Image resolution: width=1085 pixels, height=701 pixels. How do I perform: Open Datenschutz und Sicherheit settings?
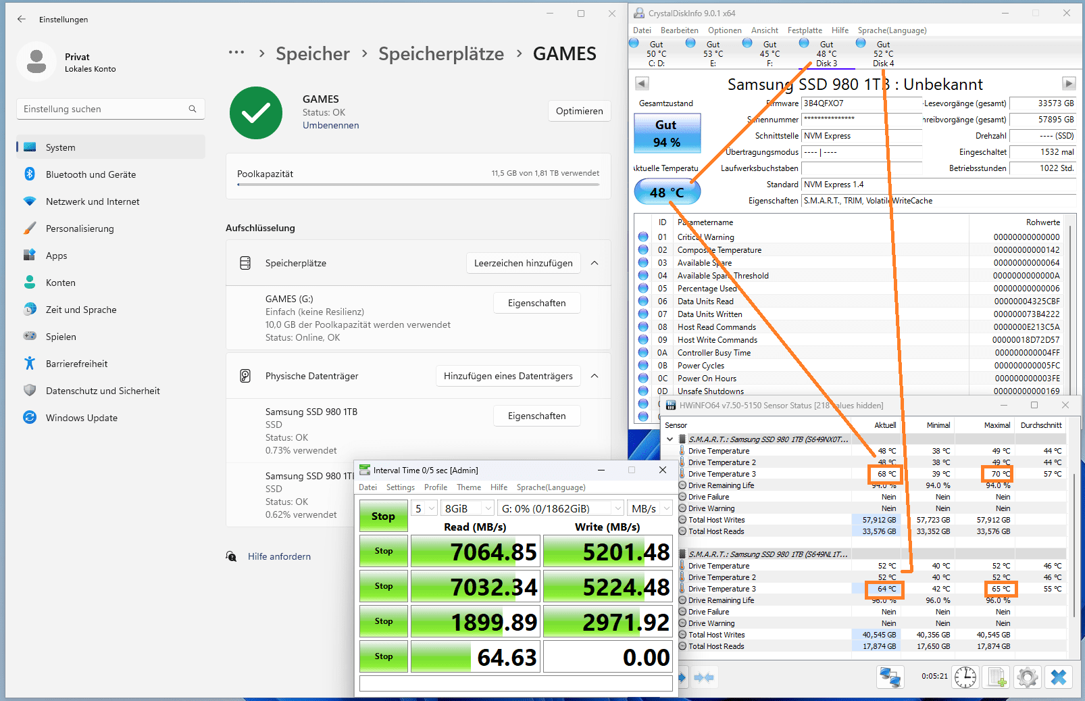tap(111, 391)
